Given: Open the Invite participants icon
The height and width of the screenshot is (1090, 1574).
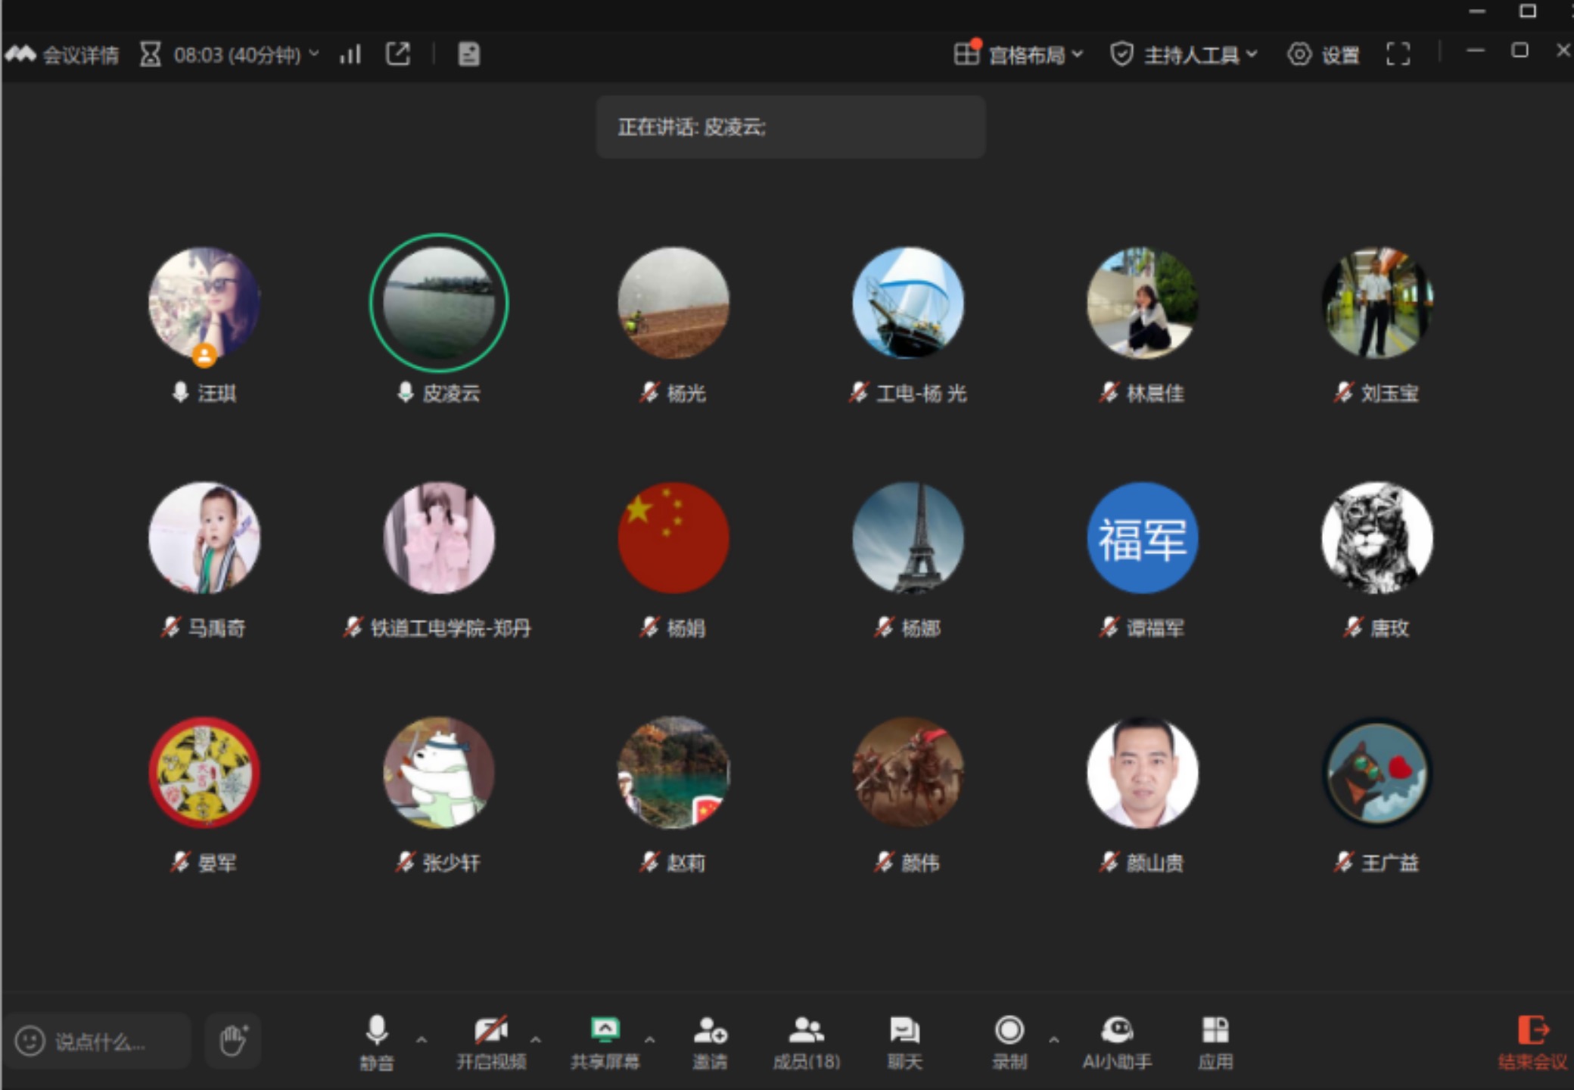Looking at the screenshot, I should [710, 1041].
